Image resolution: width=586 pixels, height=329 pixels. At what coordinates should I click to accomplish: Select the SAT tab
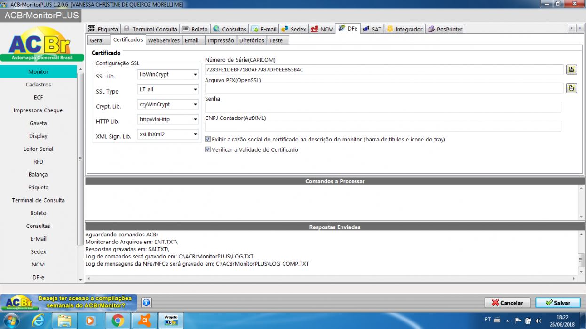pyautogui.click(x=372, y=29)
